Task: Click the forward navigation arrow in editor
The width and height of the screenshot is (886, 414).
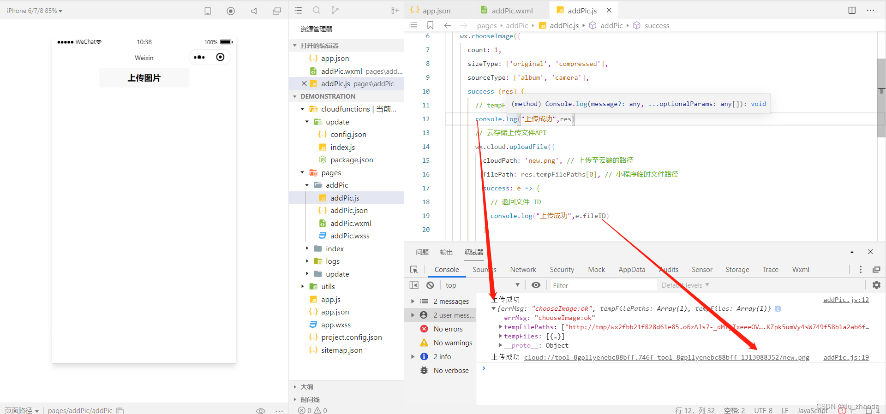Action: [x=464, y=25]
